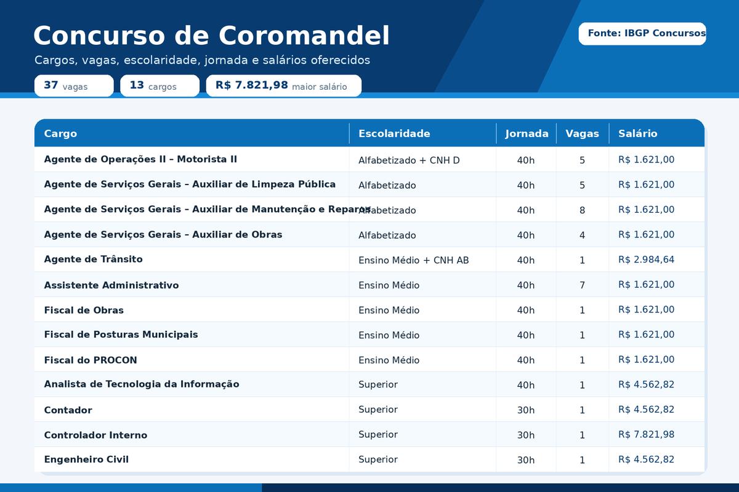
Task: Select the R$ 7.821,98 maior salário chip
Action: [283, 86]
